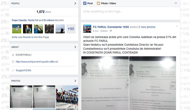Expand the ABOUT section arrow
This screenshot has height=110, width=190.
75,47
